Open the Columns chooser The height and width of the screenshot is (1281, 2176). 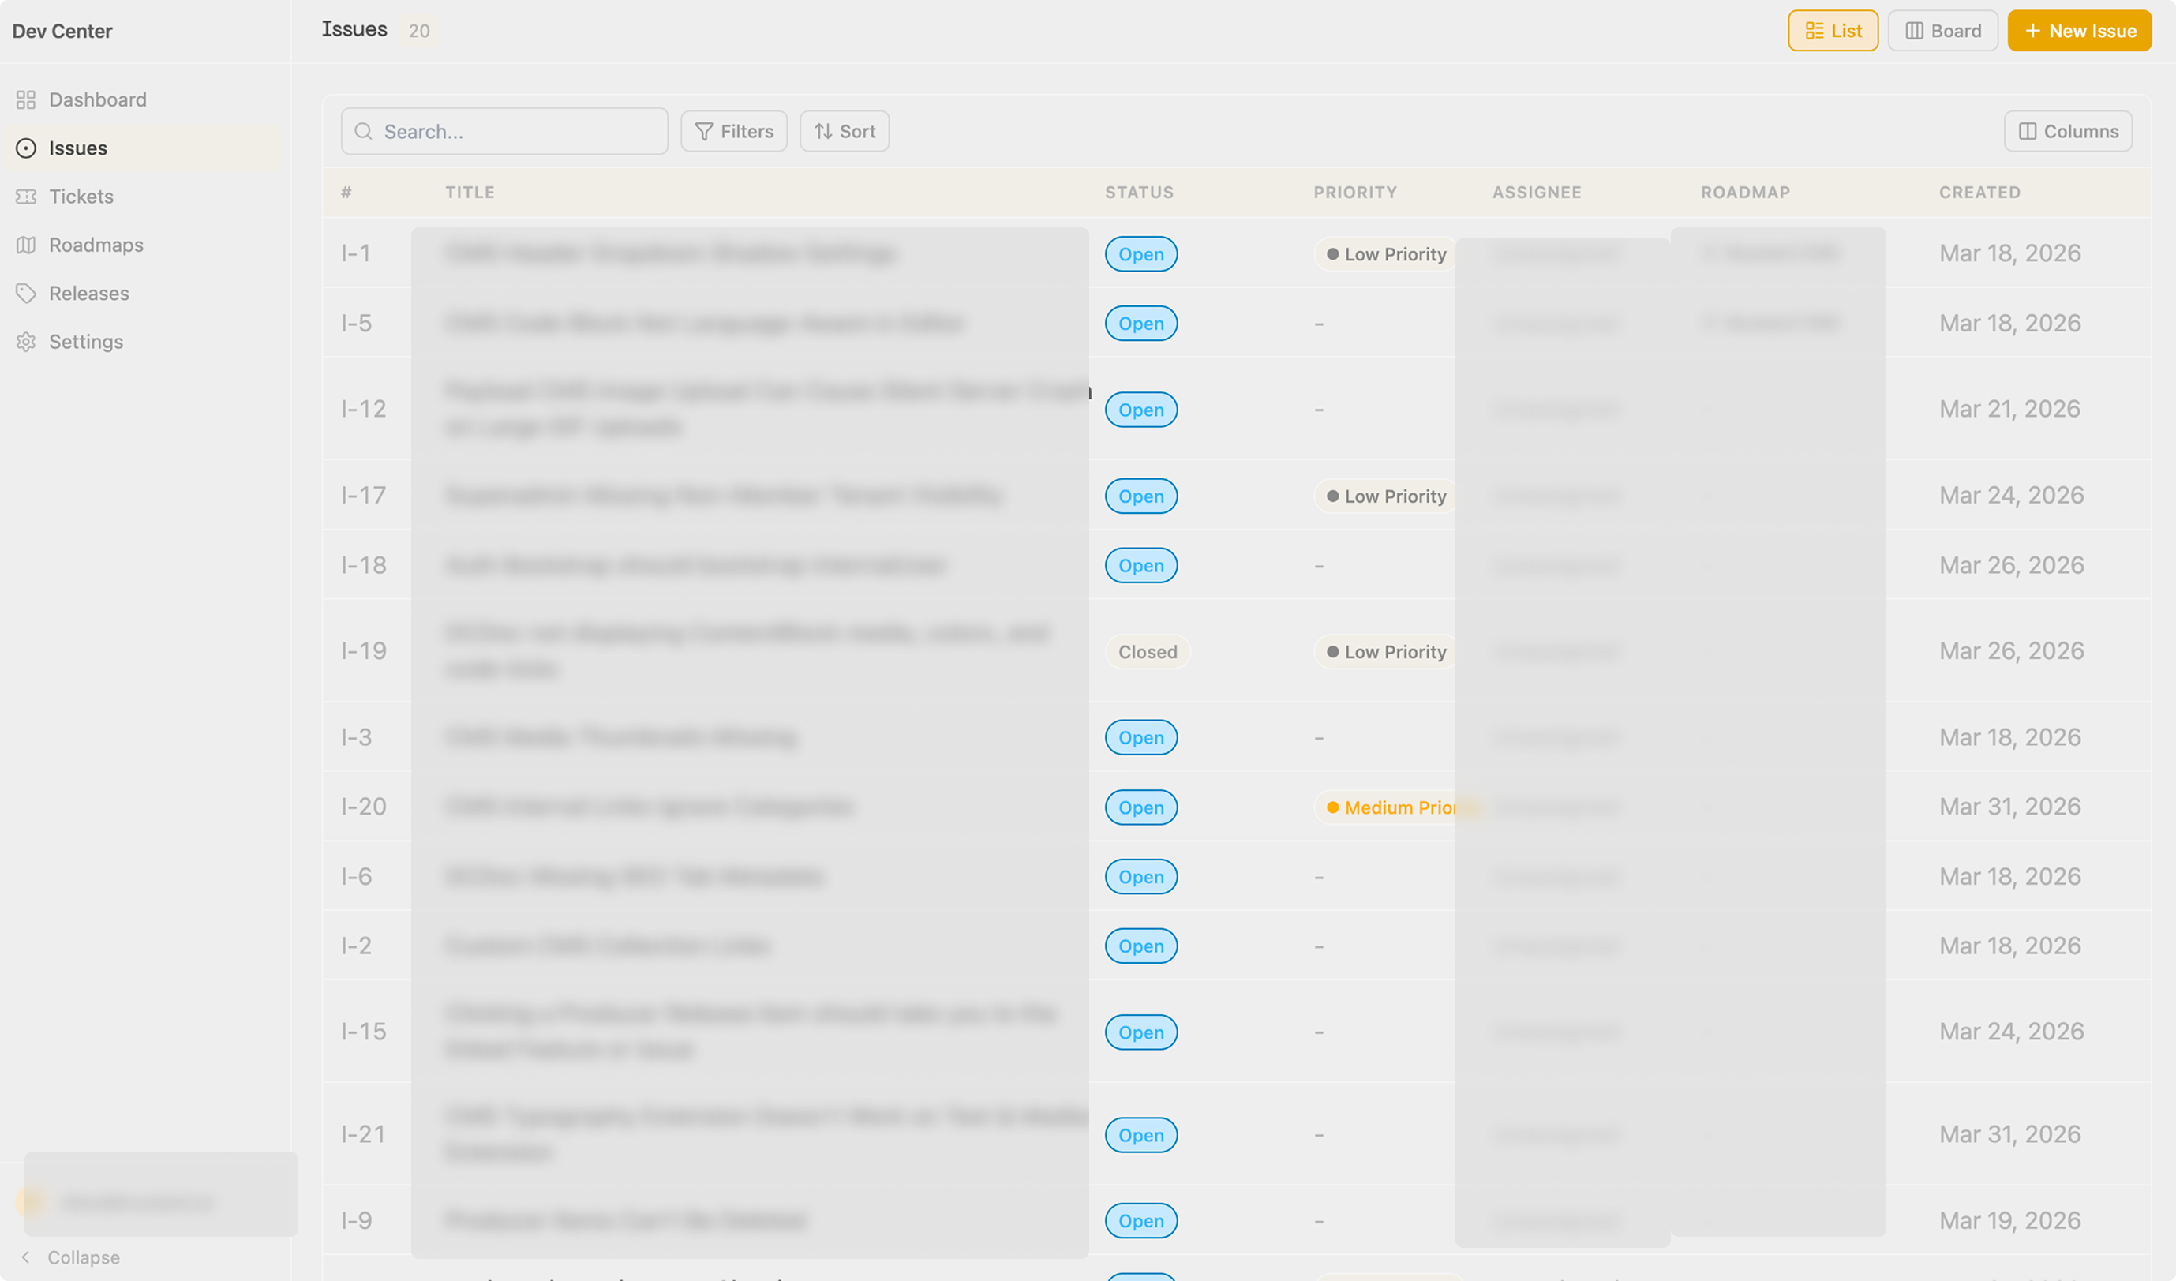(2067, 131)
